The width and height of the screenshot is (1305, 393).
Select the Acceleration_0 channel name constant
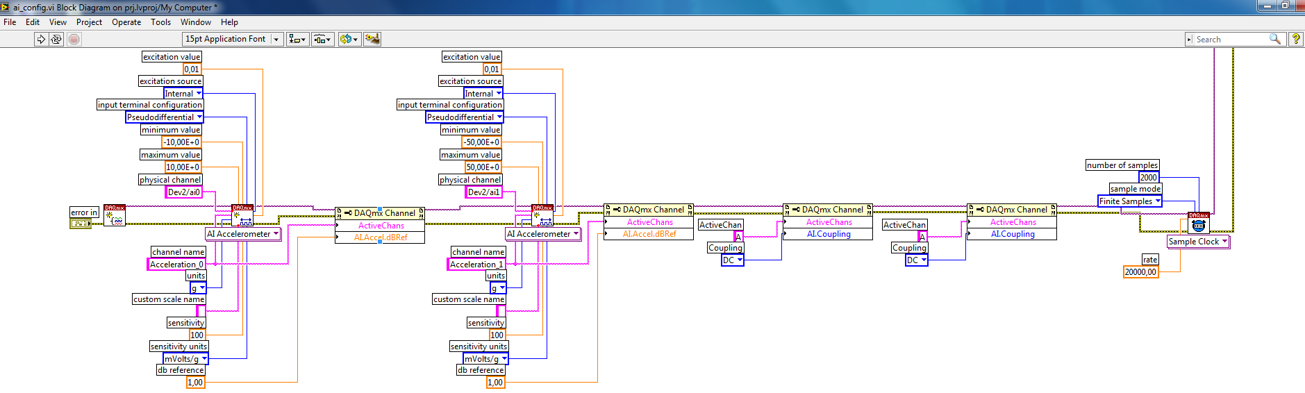point(177,265)
